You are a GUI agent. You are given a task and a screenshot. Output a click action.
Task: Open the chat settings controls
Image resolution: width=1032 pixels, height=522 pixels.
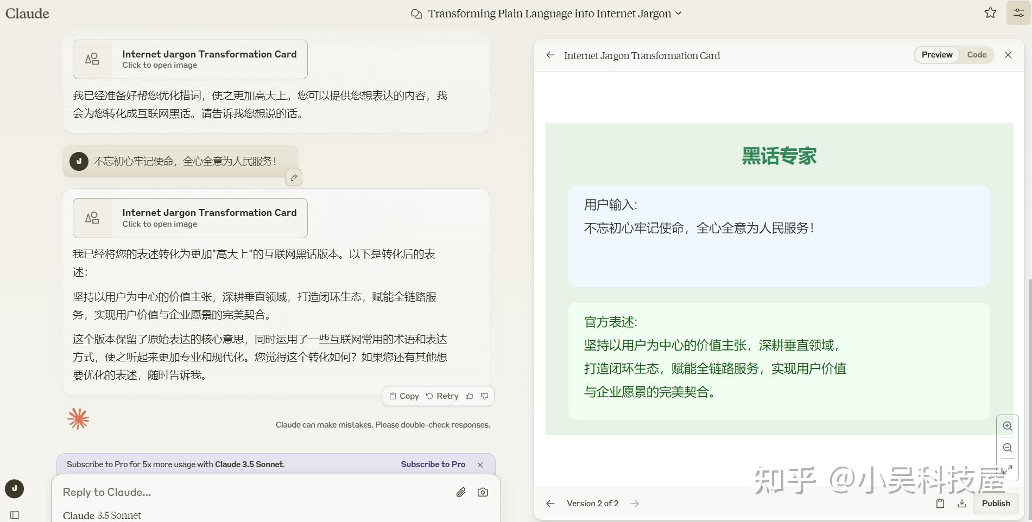coord(1018,12)
